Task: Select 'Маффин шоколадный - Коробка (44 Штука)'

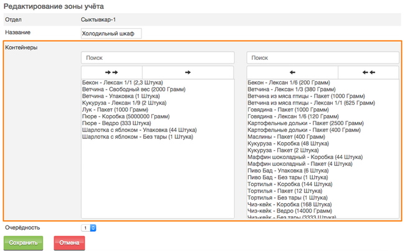Action: pos(305,157)
